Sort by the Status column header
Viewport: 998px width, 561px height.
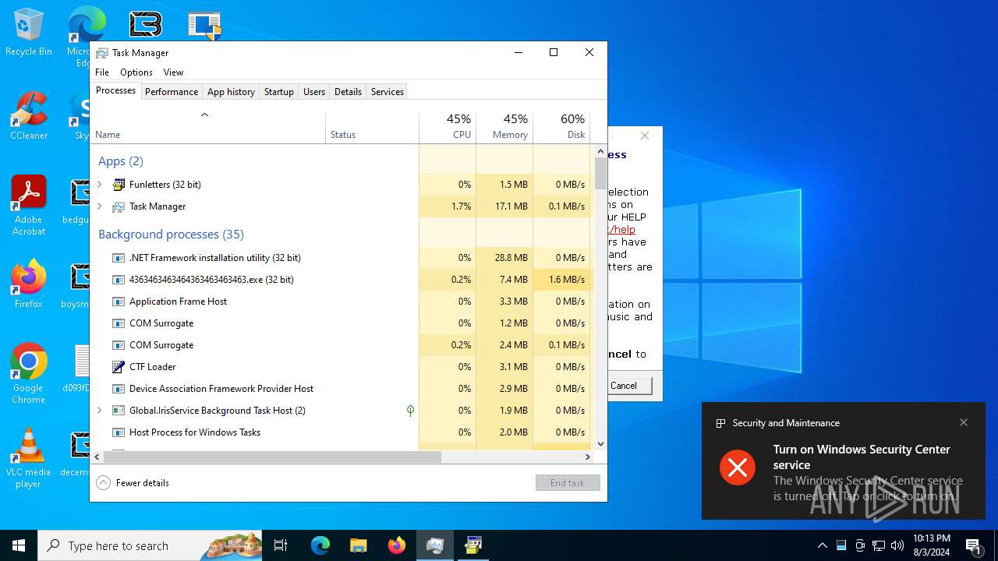[373, 128]
